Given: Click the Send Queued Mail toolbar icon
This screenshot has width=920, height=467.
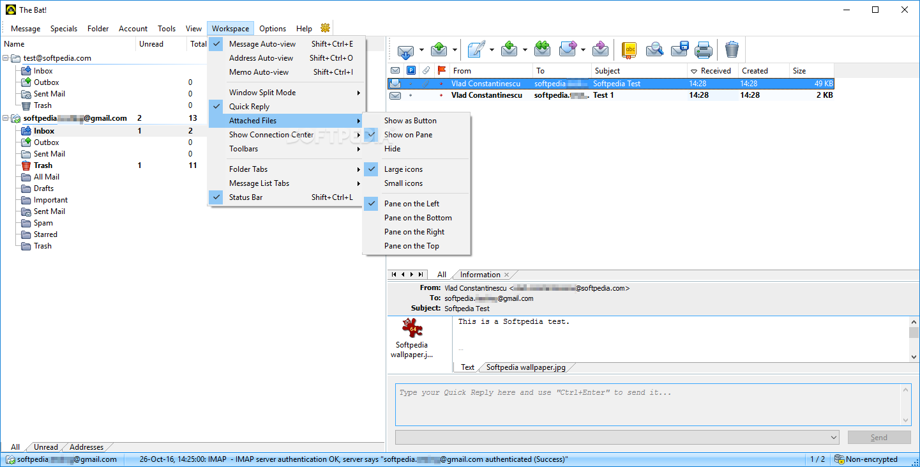Looking at the screenshot, I should pos(439,49).
